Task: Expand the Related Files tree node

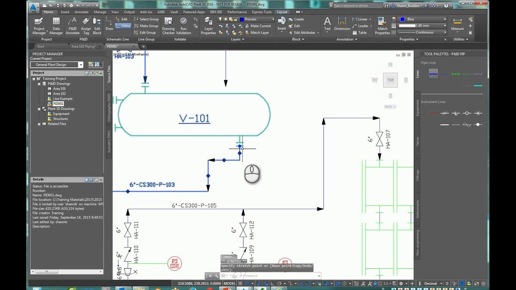Action: (39, 124)
